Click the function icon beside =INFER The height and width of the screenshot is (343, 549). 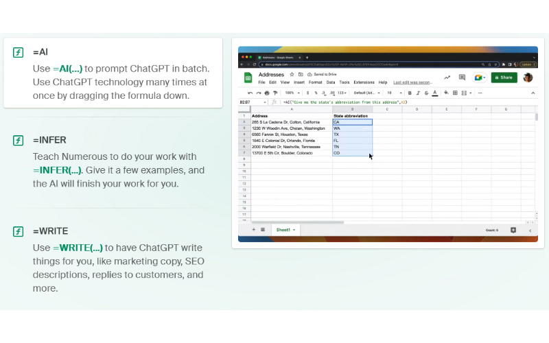pyautogui.click(x=19, y=141)
